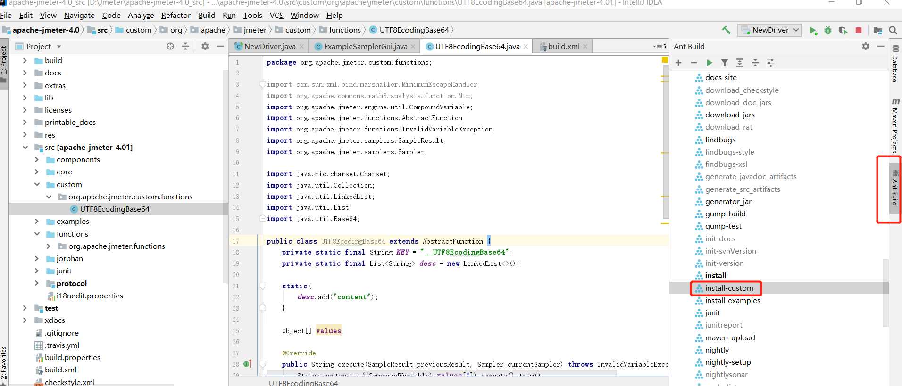Expand the examples folder

37,221
